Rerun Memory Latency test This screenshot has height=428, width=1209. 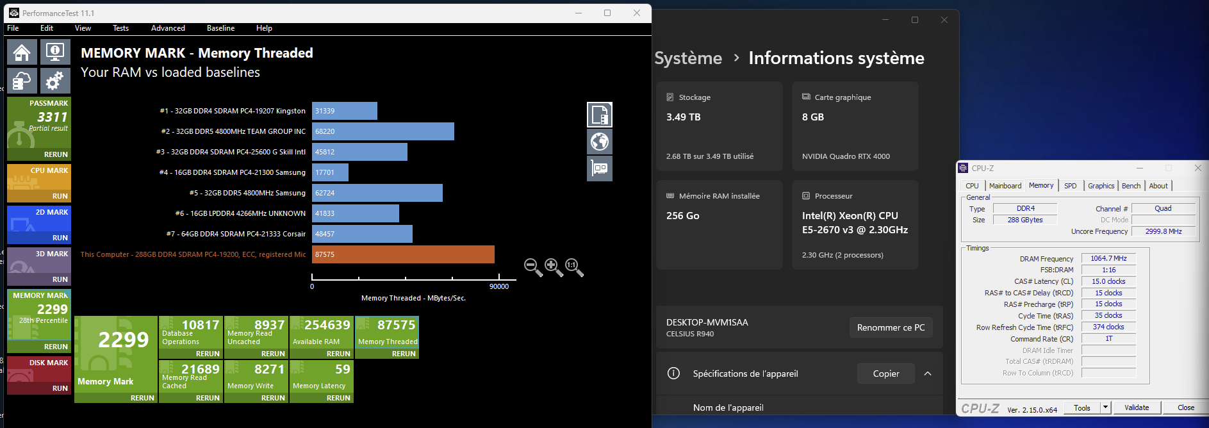pyautogui.click(x=338, y=398)
